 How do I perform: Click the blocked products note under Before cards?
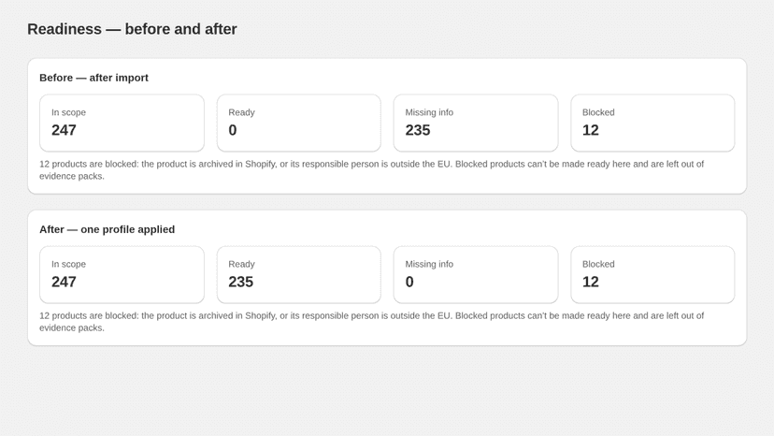tap(372, 170)
